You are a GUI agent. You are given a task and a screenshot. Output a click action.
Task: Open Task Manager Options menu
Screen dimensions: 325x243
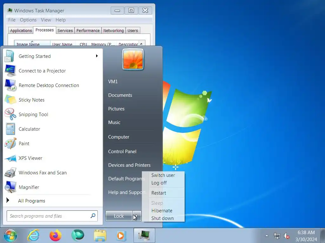pos(28,20)
